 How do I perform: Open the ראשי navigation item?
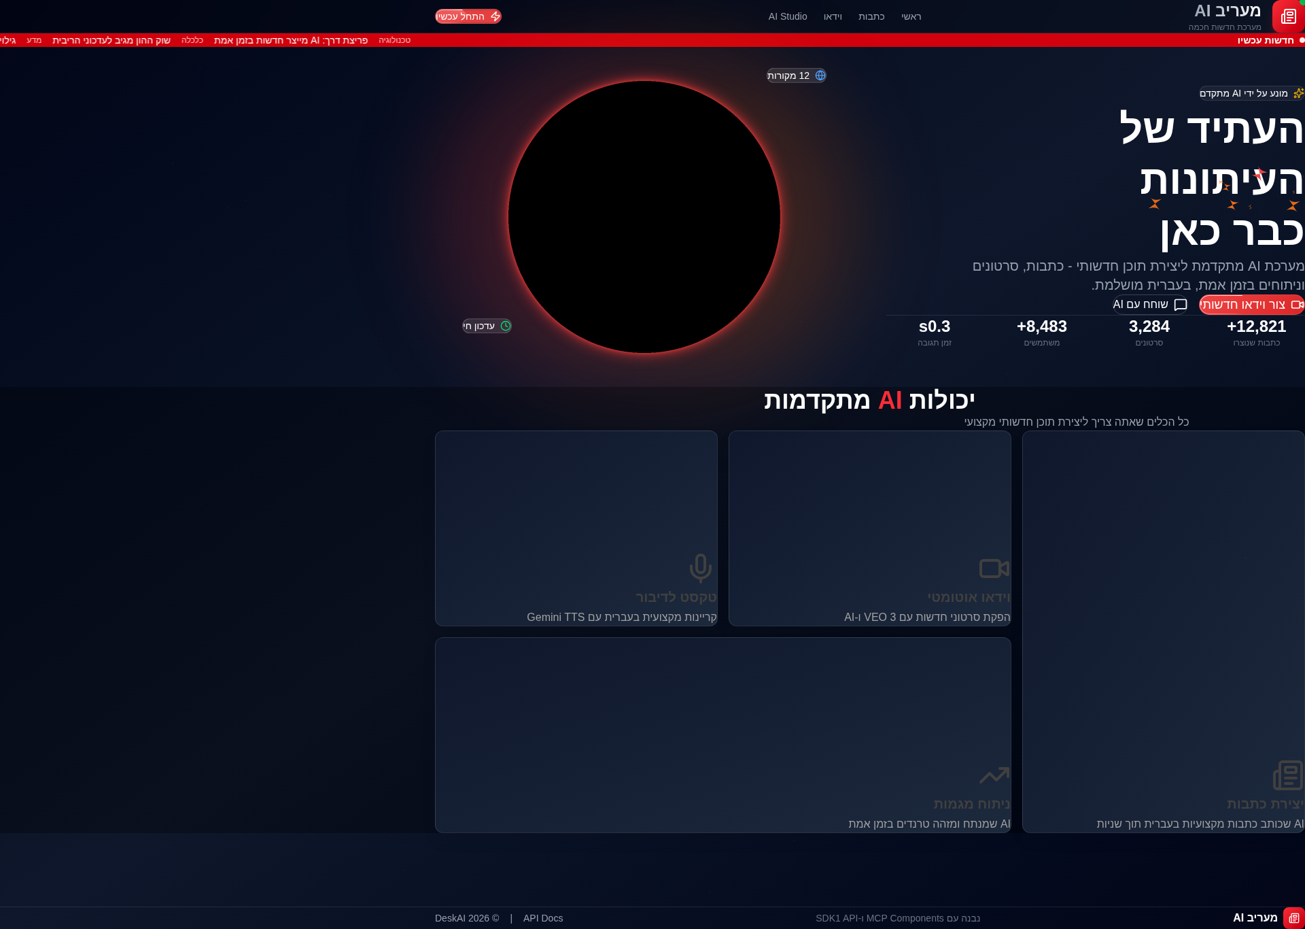coord(911,16)
